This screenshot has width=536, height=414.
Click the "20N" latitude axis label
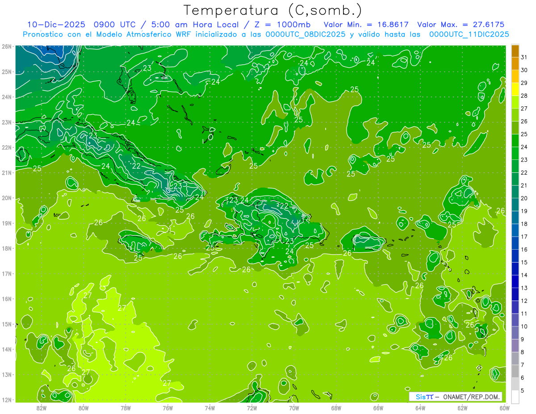pos(6,198)
